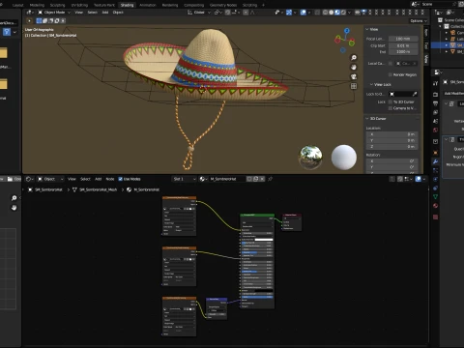Click the Focal Length value field
Image resolution: width=464 pixels, height=348 pixels.
click(403, 39)
